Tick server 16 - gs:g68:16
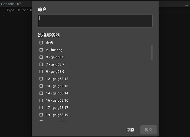Viewport: 190px width, 137px height. click(41, 100)
